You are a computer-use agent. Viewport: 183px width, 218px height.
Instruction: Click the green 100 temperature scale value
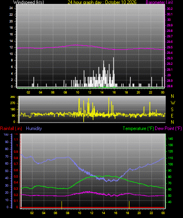click(x=170, y=164)
